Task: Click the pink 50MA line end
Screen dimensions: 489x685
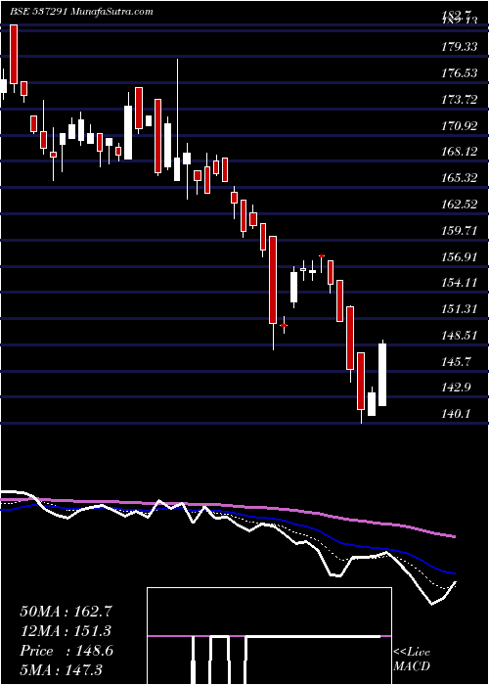Action: [x=454, y=536]
